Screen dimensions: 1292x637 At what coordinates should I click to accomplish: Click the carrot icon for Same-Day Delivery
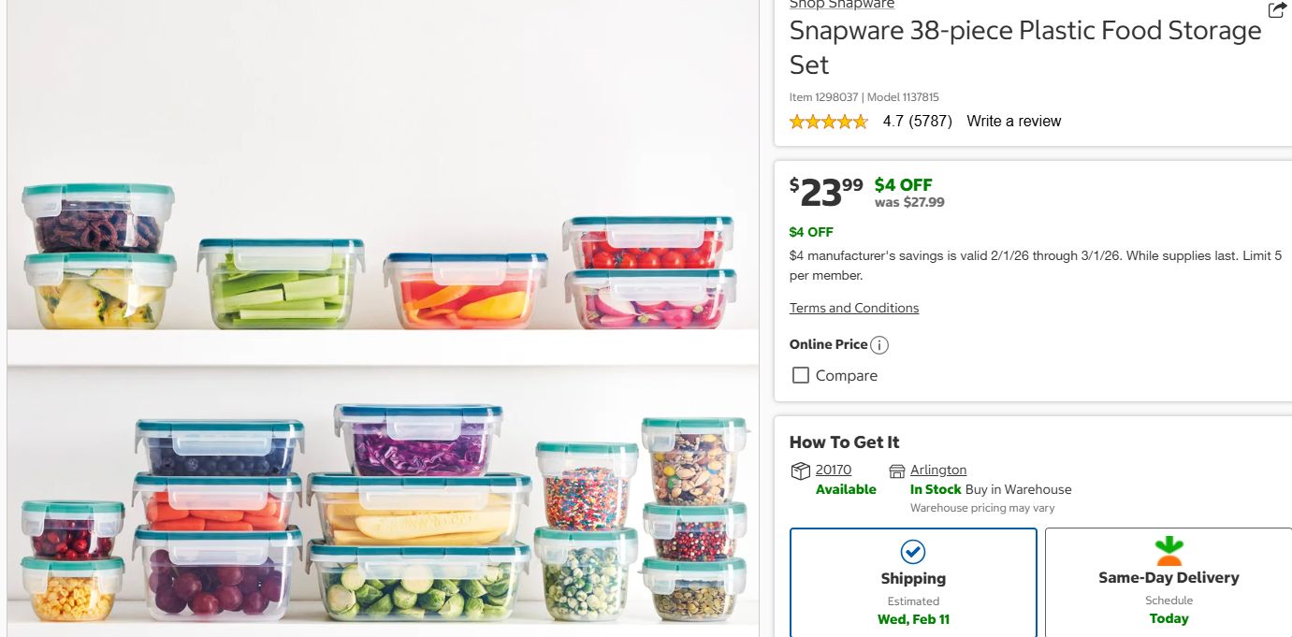tap(1168, 551)
